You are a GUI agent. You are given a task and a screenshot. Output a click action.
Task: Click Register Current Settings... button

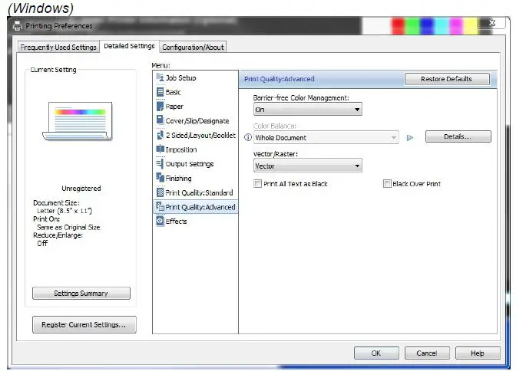[x=84, y=324]
